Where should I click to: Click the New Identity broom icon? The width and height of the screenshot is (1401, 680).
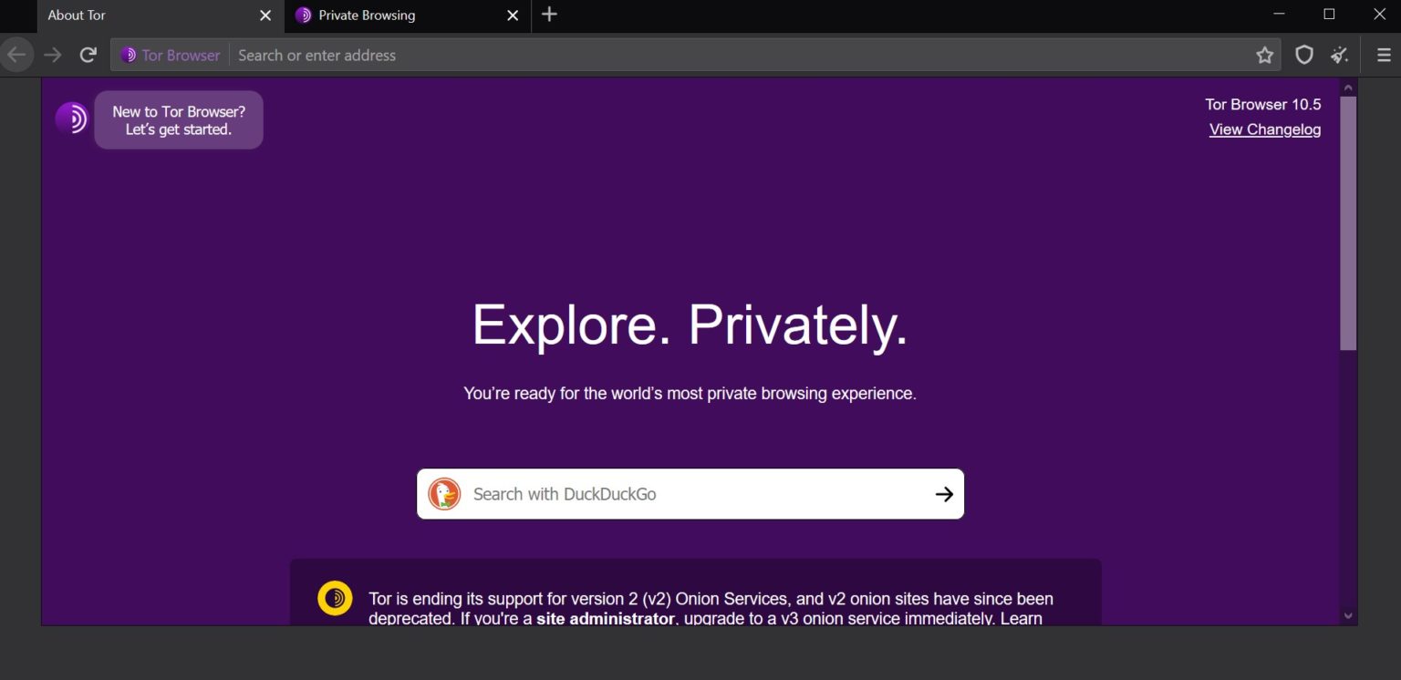[x=1339, y=56]
